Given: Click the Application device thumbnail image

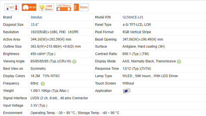Looking at the screenshot, I should click(127, 91).
